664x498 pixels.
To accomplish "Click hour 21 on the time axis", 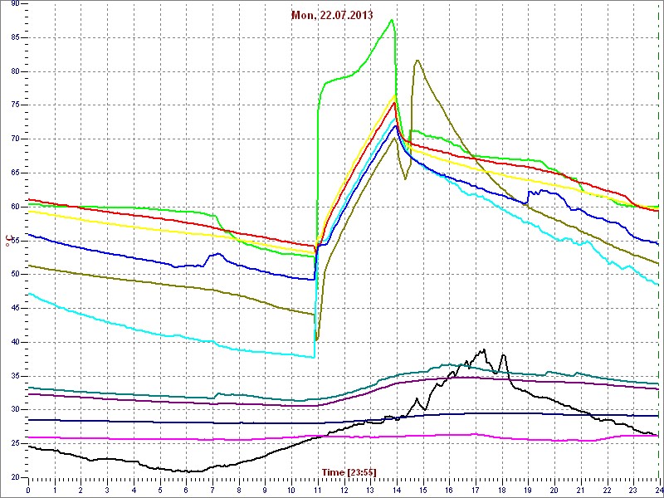I will 580,490.
